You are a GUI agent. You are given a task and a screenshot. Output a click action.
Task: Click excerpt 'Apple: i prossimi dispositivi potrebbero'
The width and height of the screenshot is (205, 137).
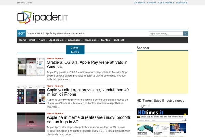pyautogui.click(x=88, y=131)
